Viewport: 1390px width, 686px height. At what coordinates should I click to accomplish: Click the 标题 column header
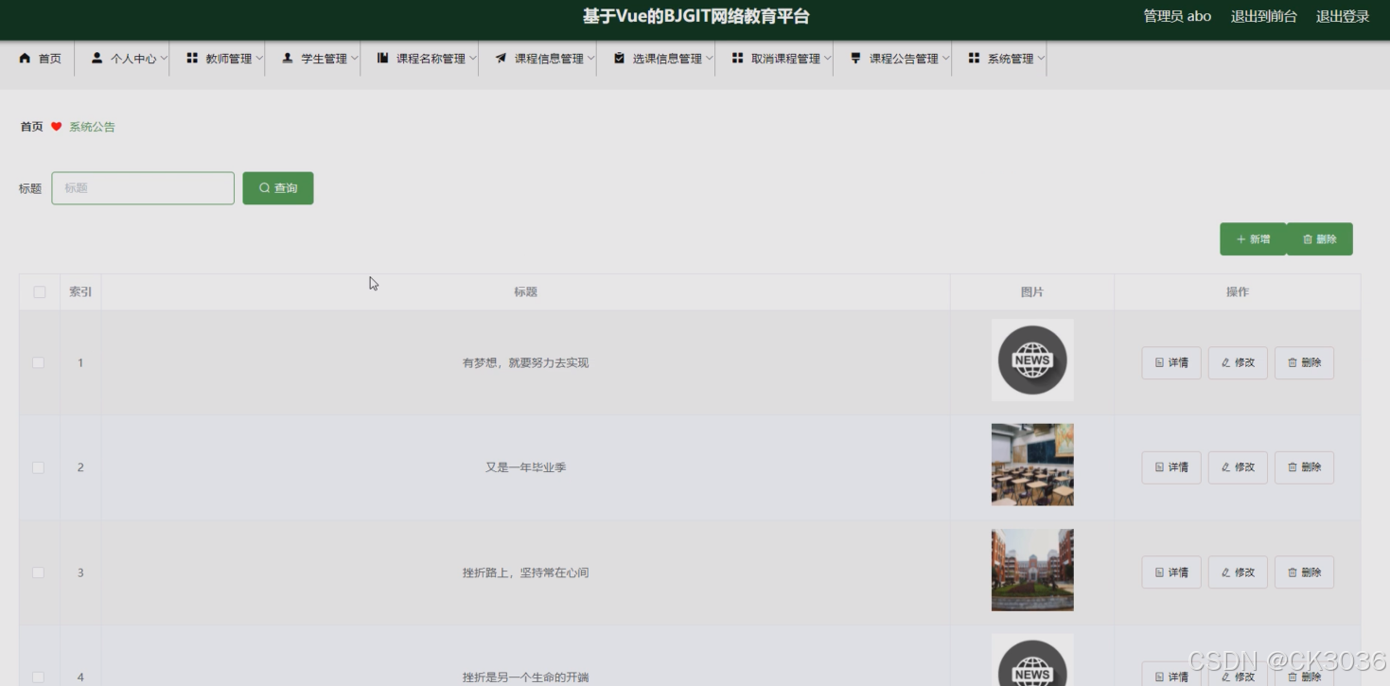coord(525,292)
